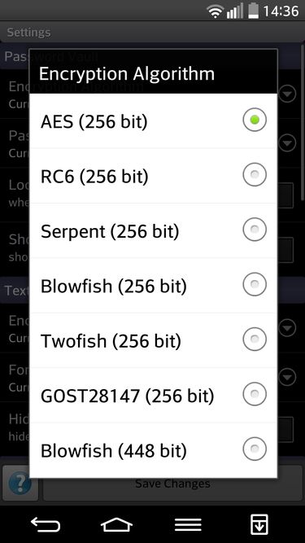Tap the battery status icon
Screen dimensions: 305x543
click(x=253, y=11)
